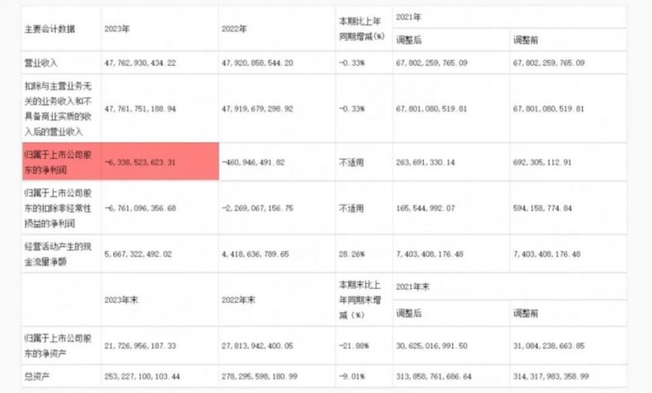Click the 不适用 cell in net profit row
This screenshot has height=393, width=652.
click(x=351, y=162)
